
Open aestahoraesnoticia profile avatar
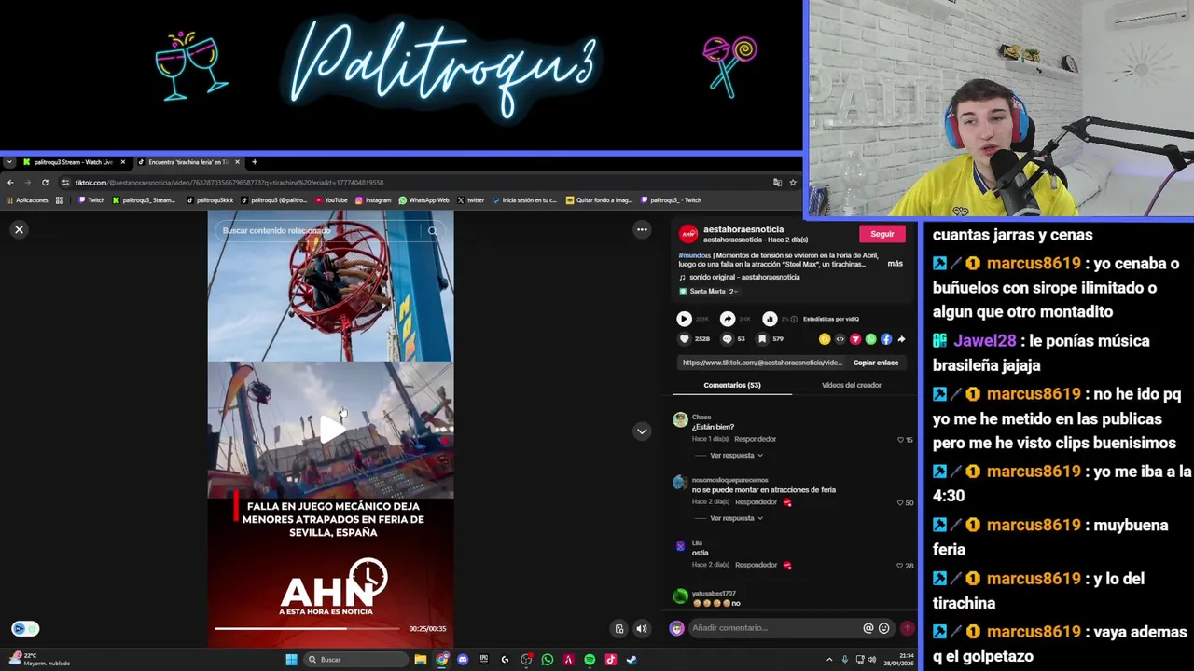click(687, 234)
